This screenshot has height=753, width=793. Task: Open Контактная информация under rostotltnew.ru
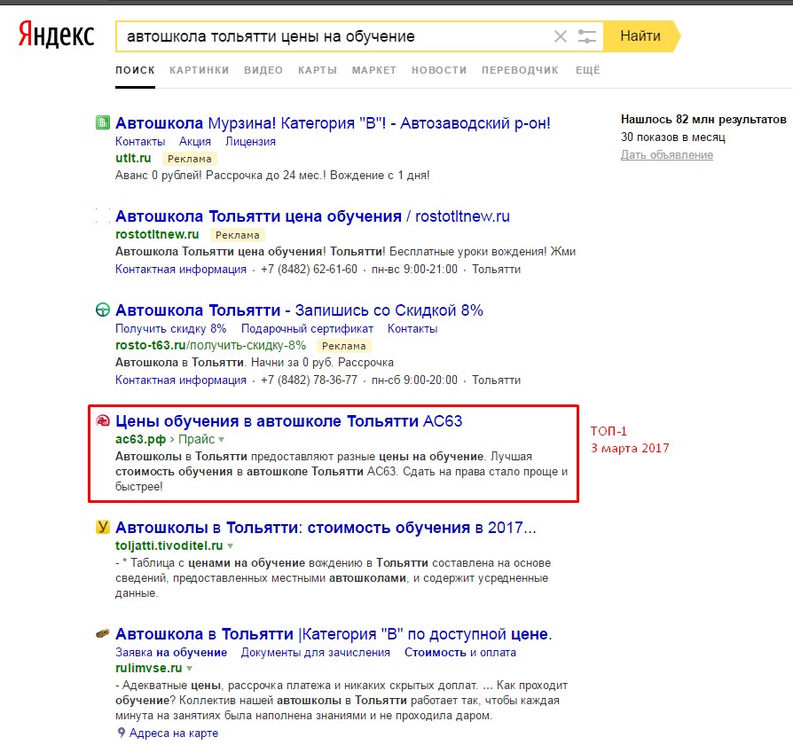181,269
